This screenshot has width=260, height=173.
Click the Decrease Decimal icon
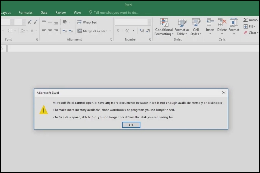(148, 31)
